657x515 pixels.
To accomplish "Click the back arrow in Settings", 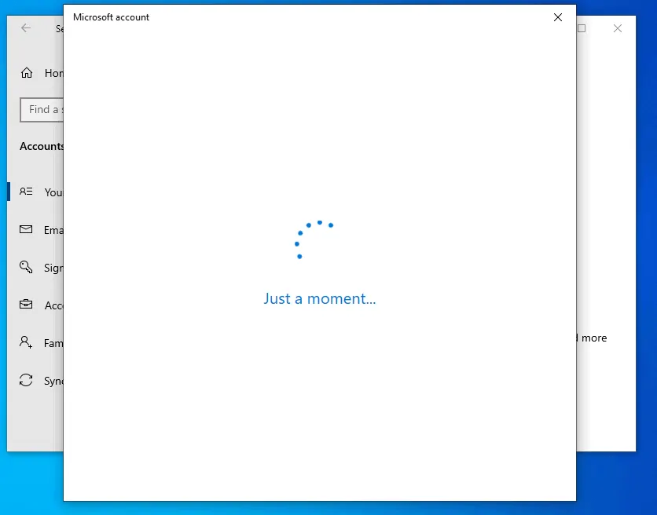I will (25, 28).
